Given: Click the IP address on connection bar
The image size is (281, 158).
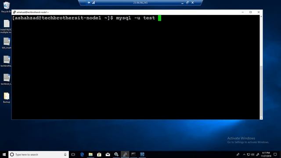Looking at the screenshot, I should [x=140, y=3].
